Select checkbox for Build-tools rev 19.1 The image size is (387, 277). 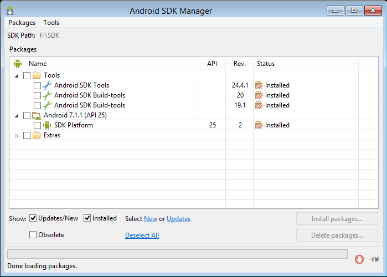pyautogui.click(x=37, y=105)
